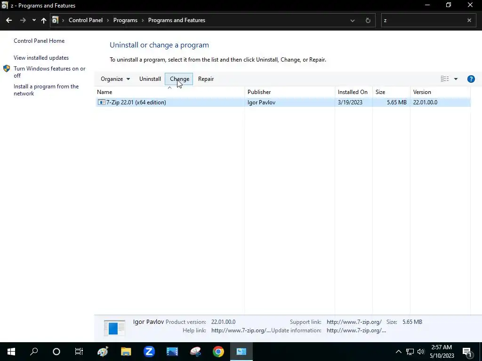This screenshot has height=361, width=482.
Task: Click the Control Panel icon in address bar
Action: [56, 20]
